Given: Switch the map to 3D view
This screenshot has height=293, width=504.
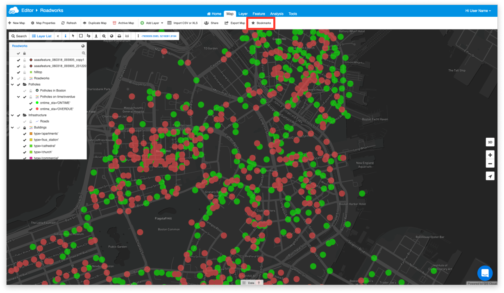Looking at the screenshot, I should click(490, 142).
